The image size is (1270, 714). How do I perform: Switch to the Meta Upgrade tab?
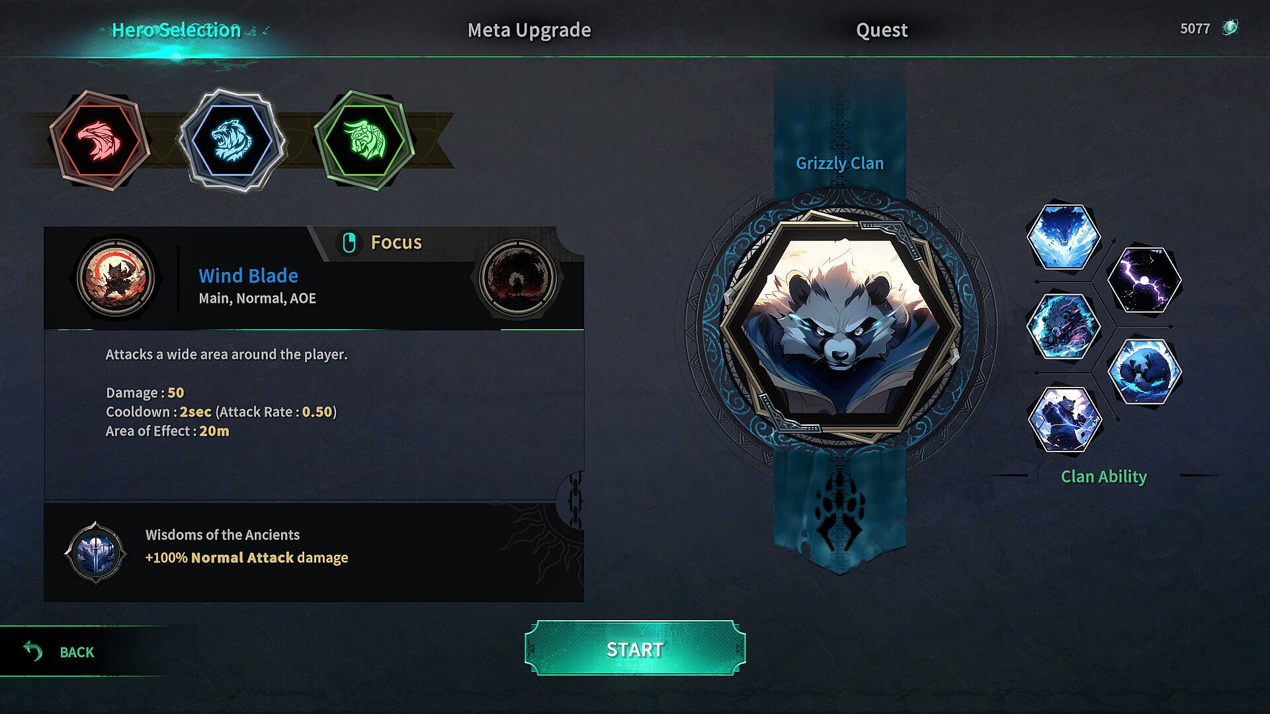click(529, 30)
